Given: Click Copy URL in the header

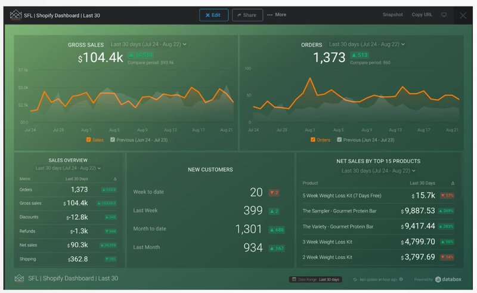Looking at the screenshot, I should tap(422, 14).
